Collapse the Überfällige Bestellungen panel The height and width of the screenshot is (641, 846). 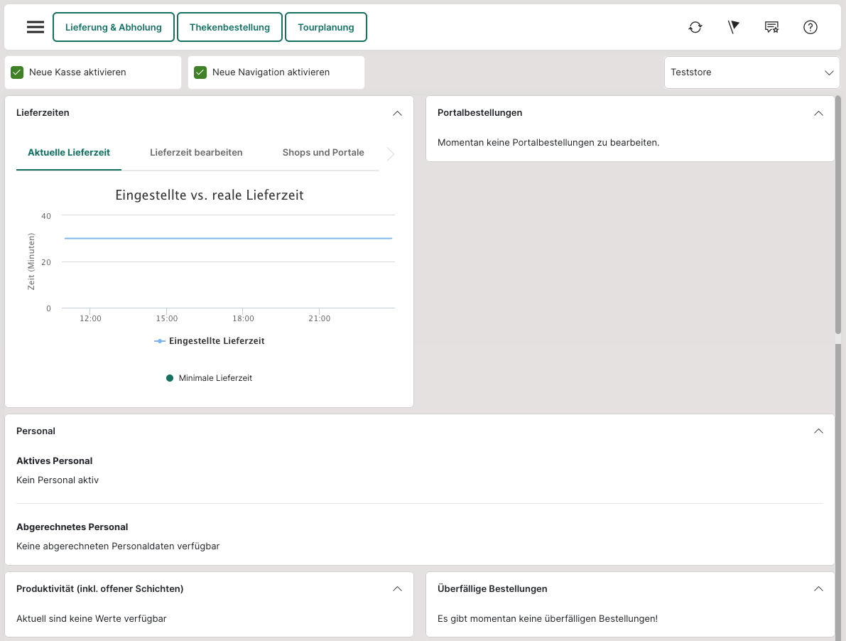tap(818, 589)
